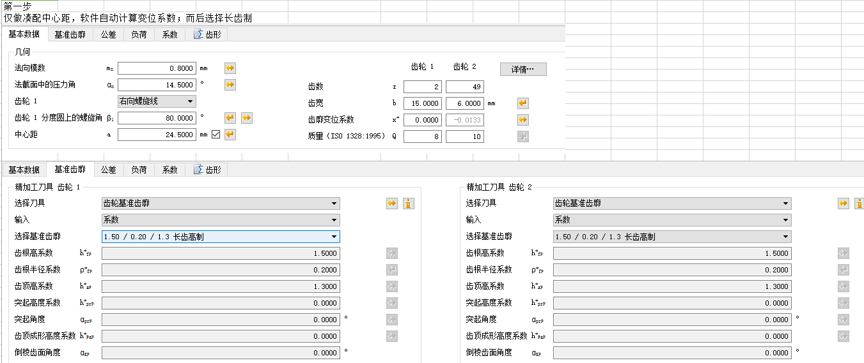Click the orange double-arrow button in 精加工刀具 齿轮 2 panel
The height and width of the screenshot is (363, 864).
click(x=844, y=204)
